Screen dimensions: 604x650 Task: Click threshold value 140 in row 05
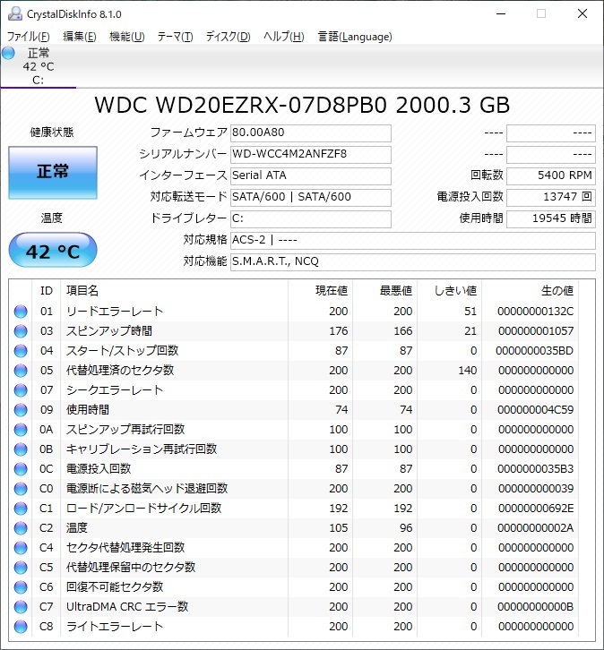[x=468, y=371]
